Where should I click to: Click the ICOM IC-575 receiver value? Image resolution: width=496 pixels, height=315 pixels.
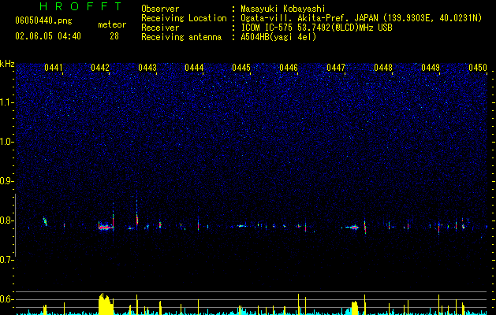(316, 28)
